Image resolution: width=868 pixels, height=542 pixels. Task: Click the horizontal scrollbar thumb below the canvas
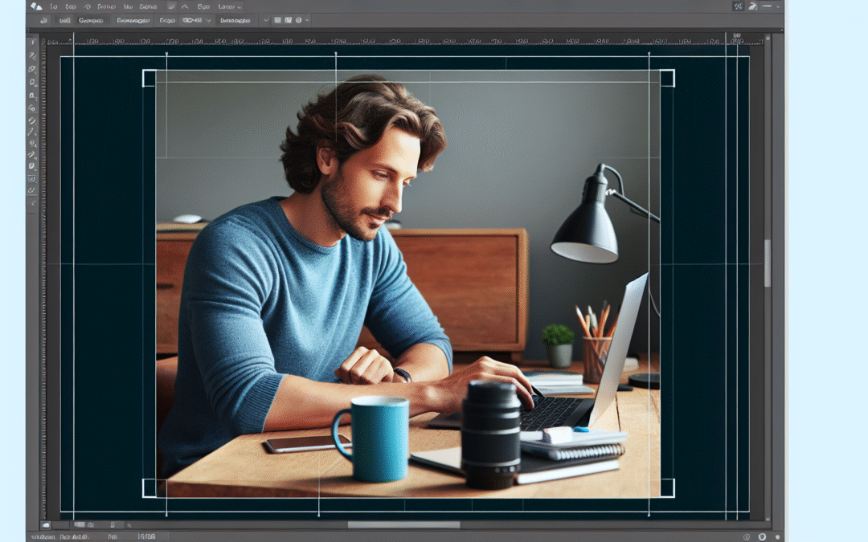point(392,524)
